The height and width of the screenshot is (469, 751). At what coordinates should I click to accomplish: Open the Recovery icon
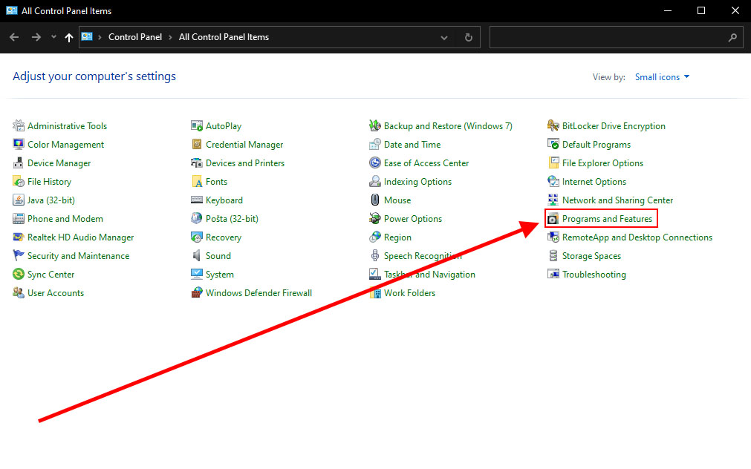click(x=196, y=237)
